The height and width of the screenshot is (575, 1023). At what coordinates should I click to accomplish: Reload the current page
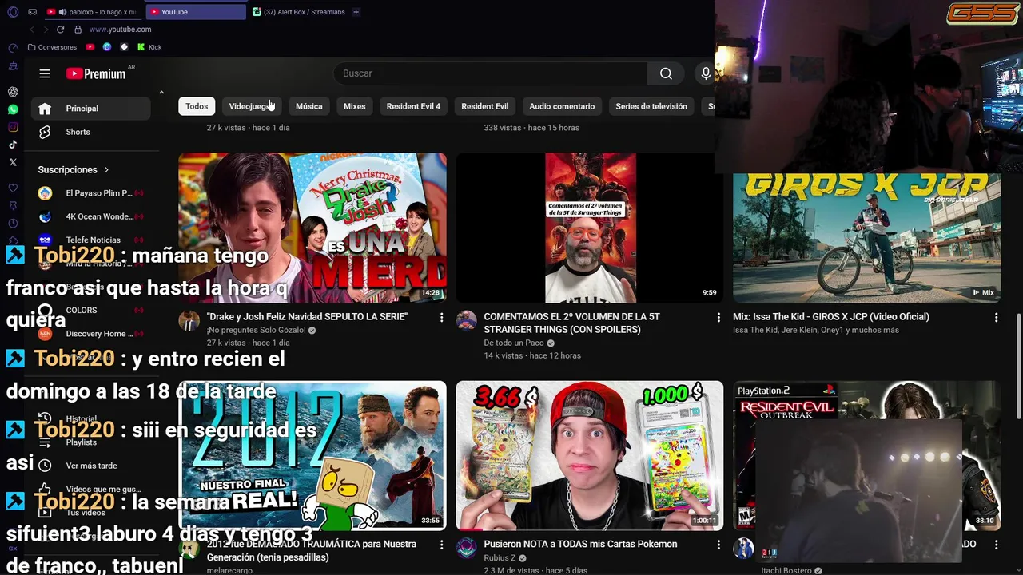60,30
